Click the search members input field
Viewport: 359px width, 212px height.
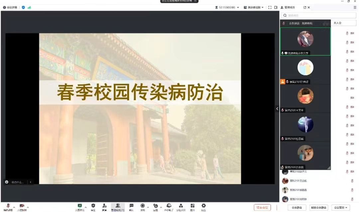(x=318, y=16)
